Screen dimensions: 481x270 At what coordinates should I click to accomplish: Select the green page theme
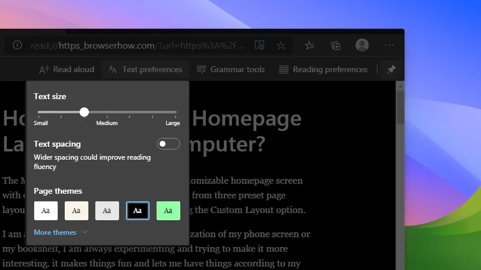pyautogui.click(x=168, y=210)
